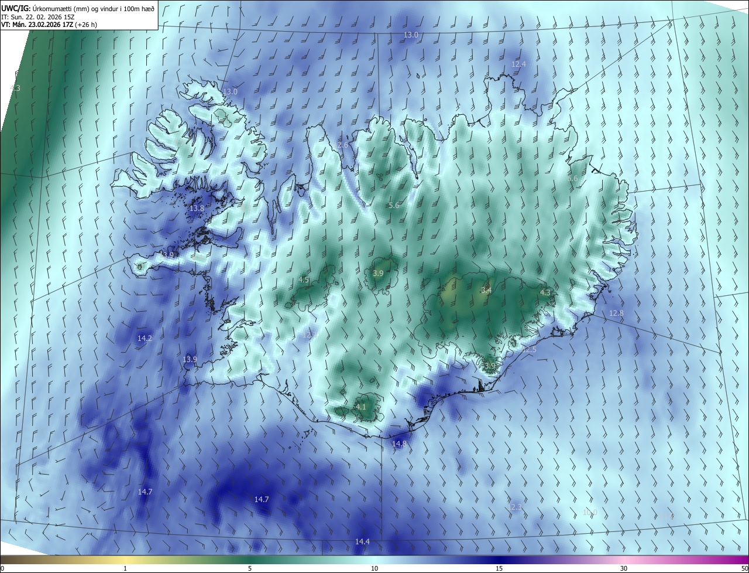
Task: Click the 0 tick label on the colour scale
Action: click(2, 568)
